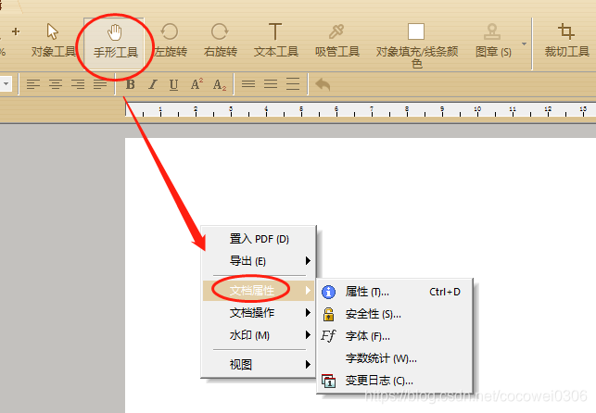Viewport: 596px width, 413px height.
Task: Open the 文档属性 submenu entry
Action: 260,291
